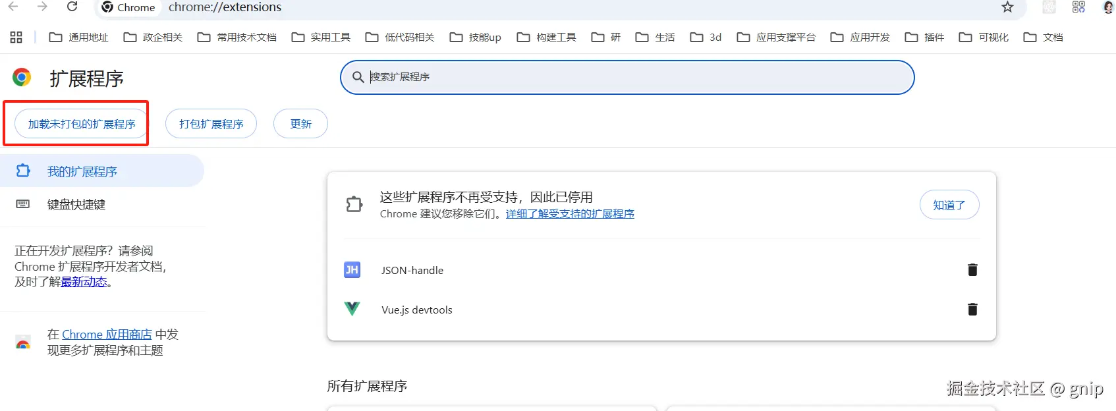Open 插件 bookmark folder
The width and height of the screenshot is (1116, 411).
click(x=924, y=38)
